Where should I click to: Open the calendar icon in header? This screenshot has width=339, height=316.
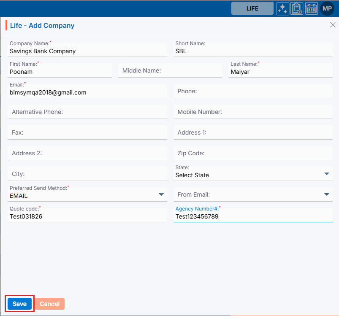[312, 8]
